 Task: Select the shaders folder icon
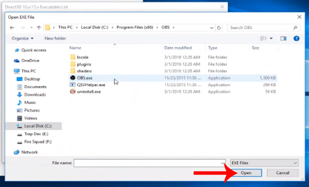click(73, 71)
